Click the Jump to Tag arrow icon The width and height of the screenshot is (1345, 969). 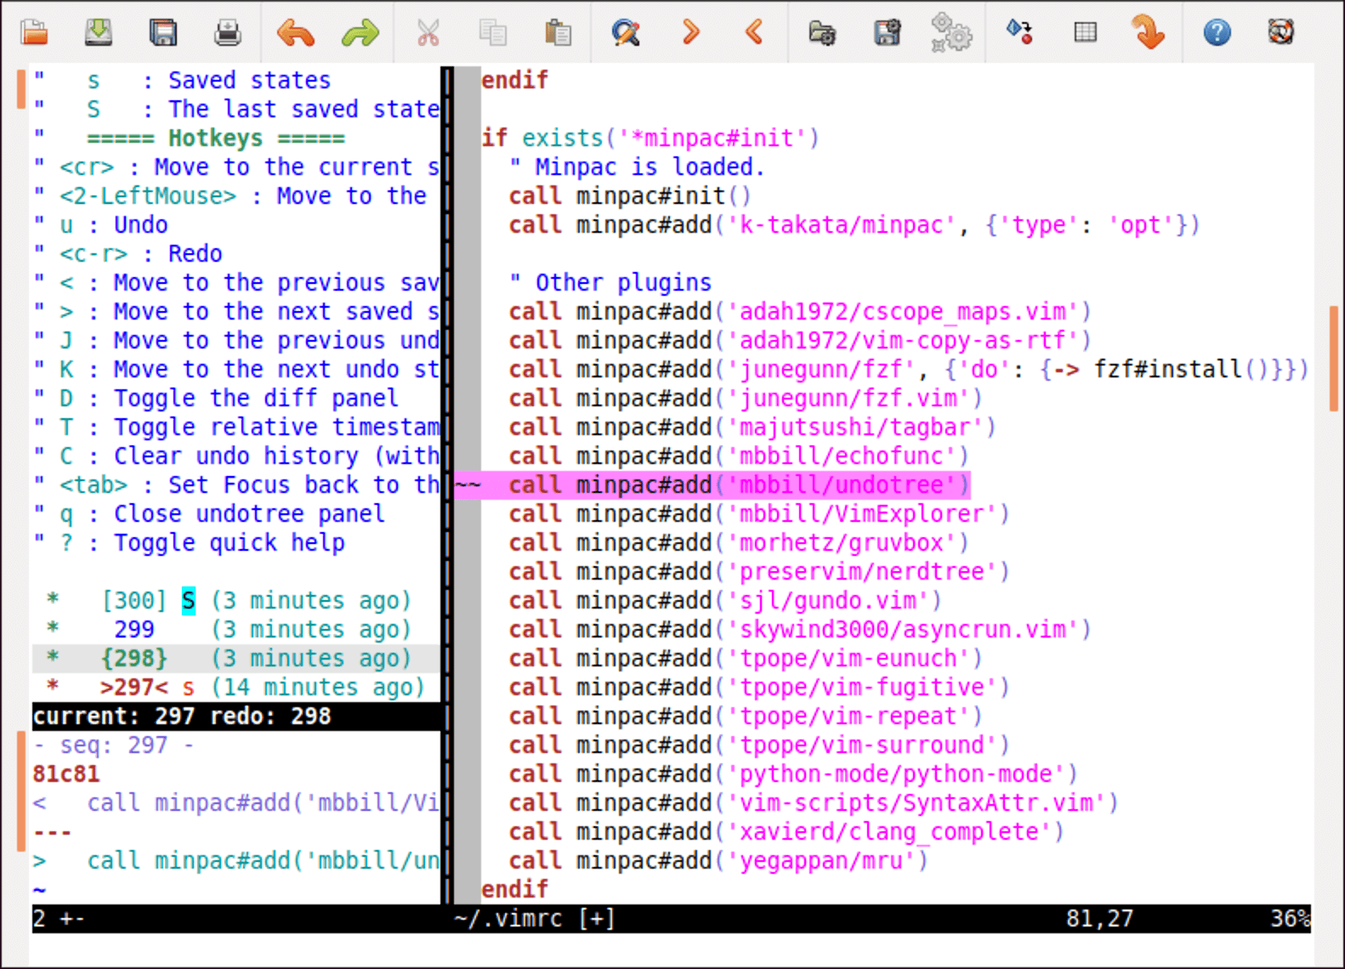tap(1148, 33)
